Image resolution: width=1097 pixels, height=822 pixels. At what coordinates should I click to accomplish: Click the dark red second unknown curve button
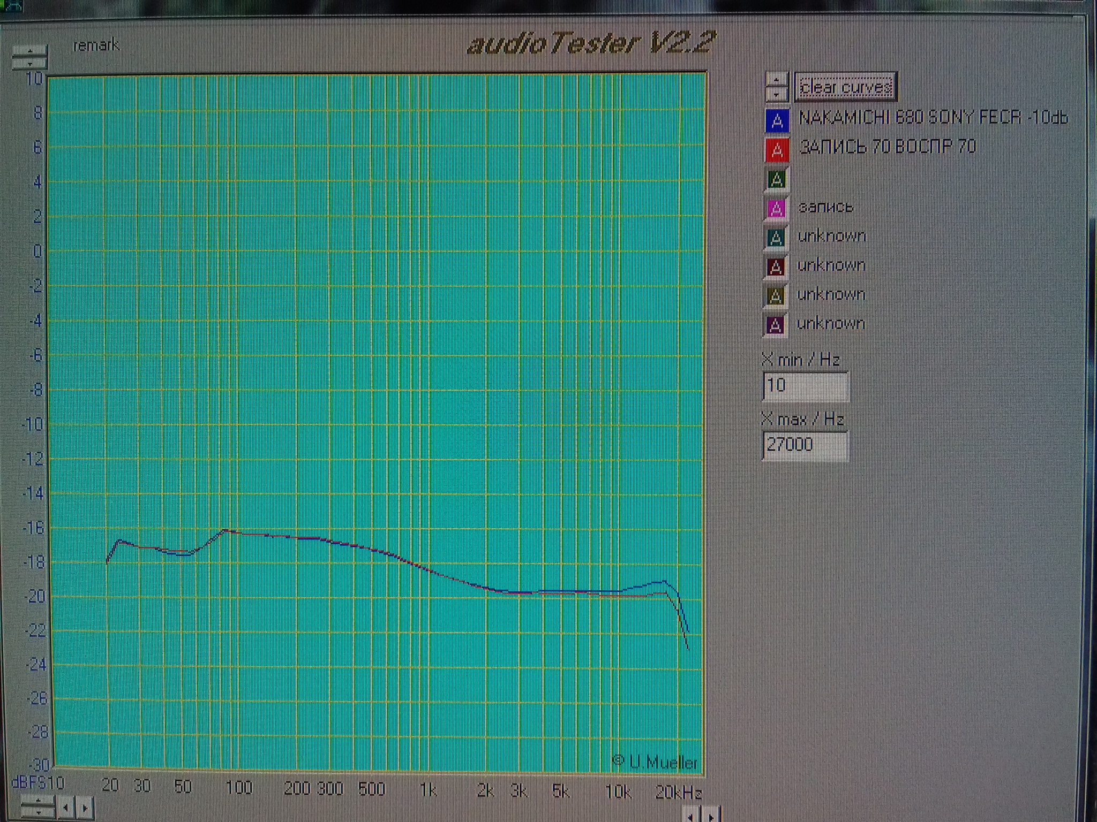tap(775, 267)
